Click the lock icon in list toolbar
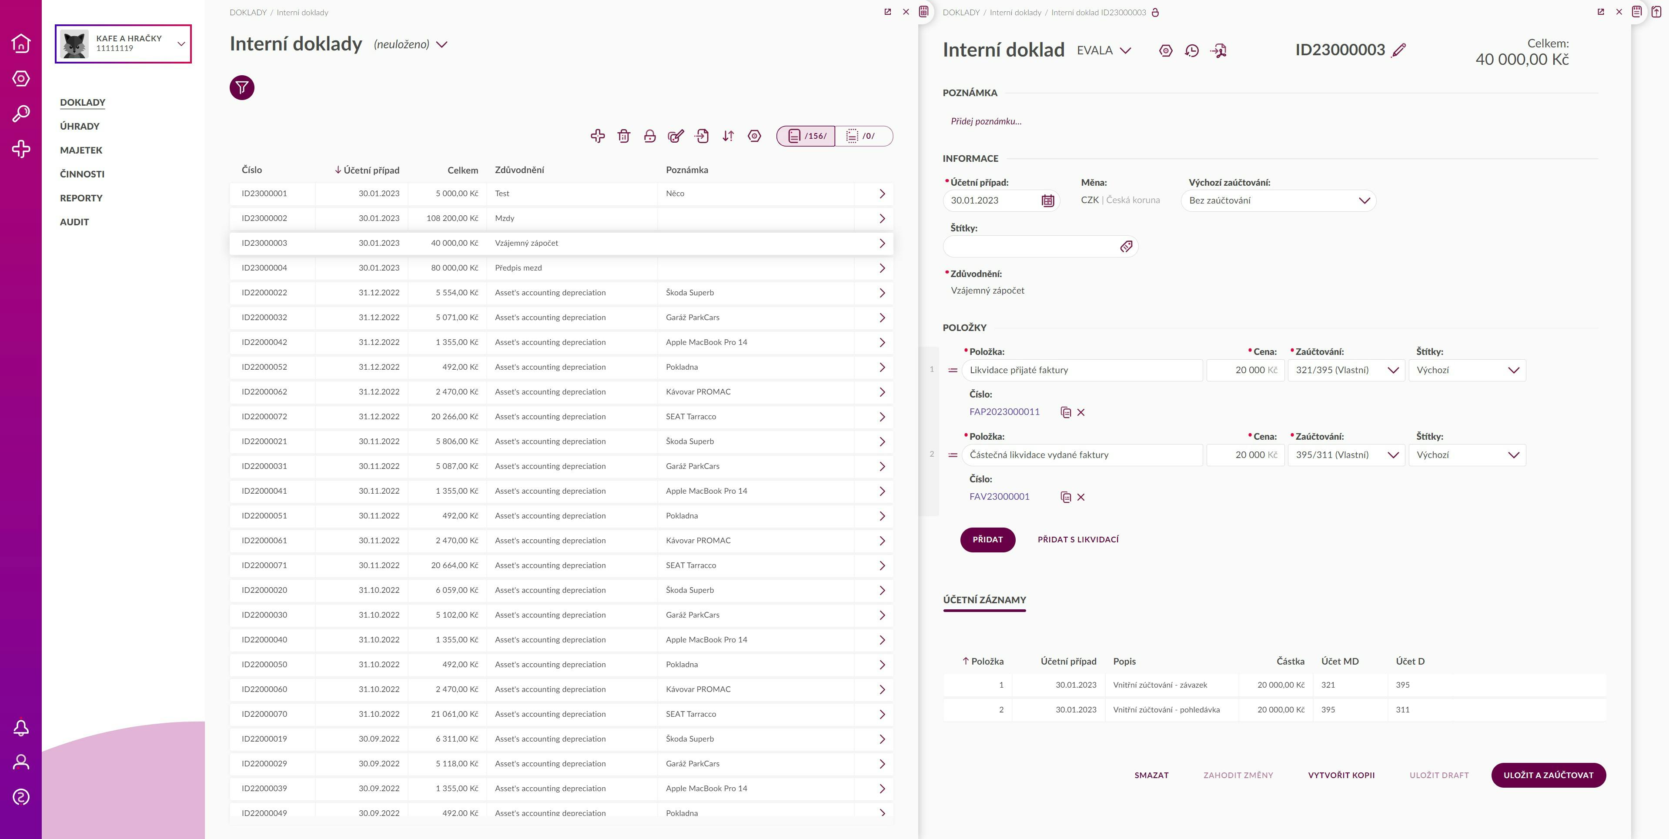1669x839 pixels. coord(650,136)
